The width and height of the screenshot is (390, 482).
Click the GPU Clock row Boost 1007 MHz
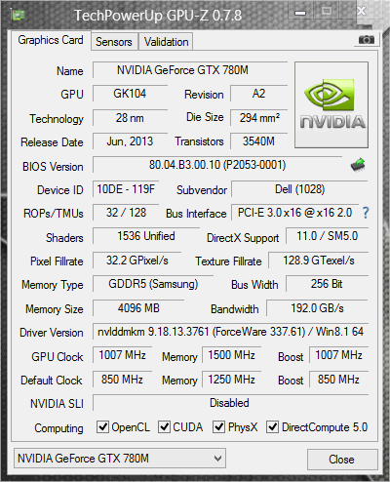click(338, 355)
